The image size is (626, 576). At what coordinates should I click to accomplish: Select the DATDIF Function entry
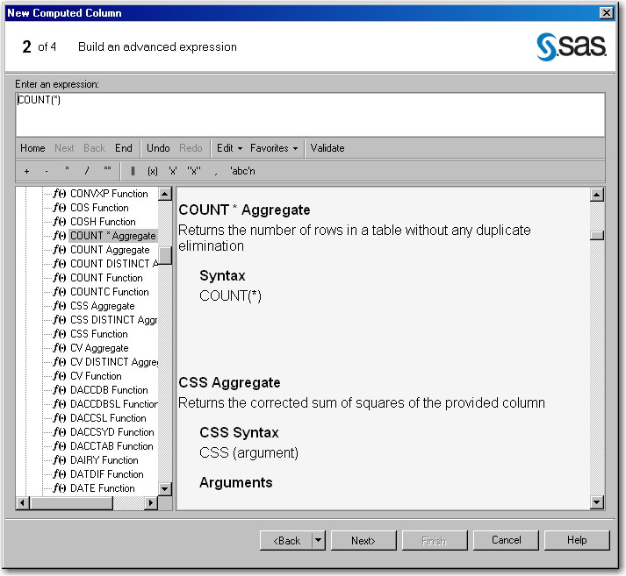click(106, 474)
